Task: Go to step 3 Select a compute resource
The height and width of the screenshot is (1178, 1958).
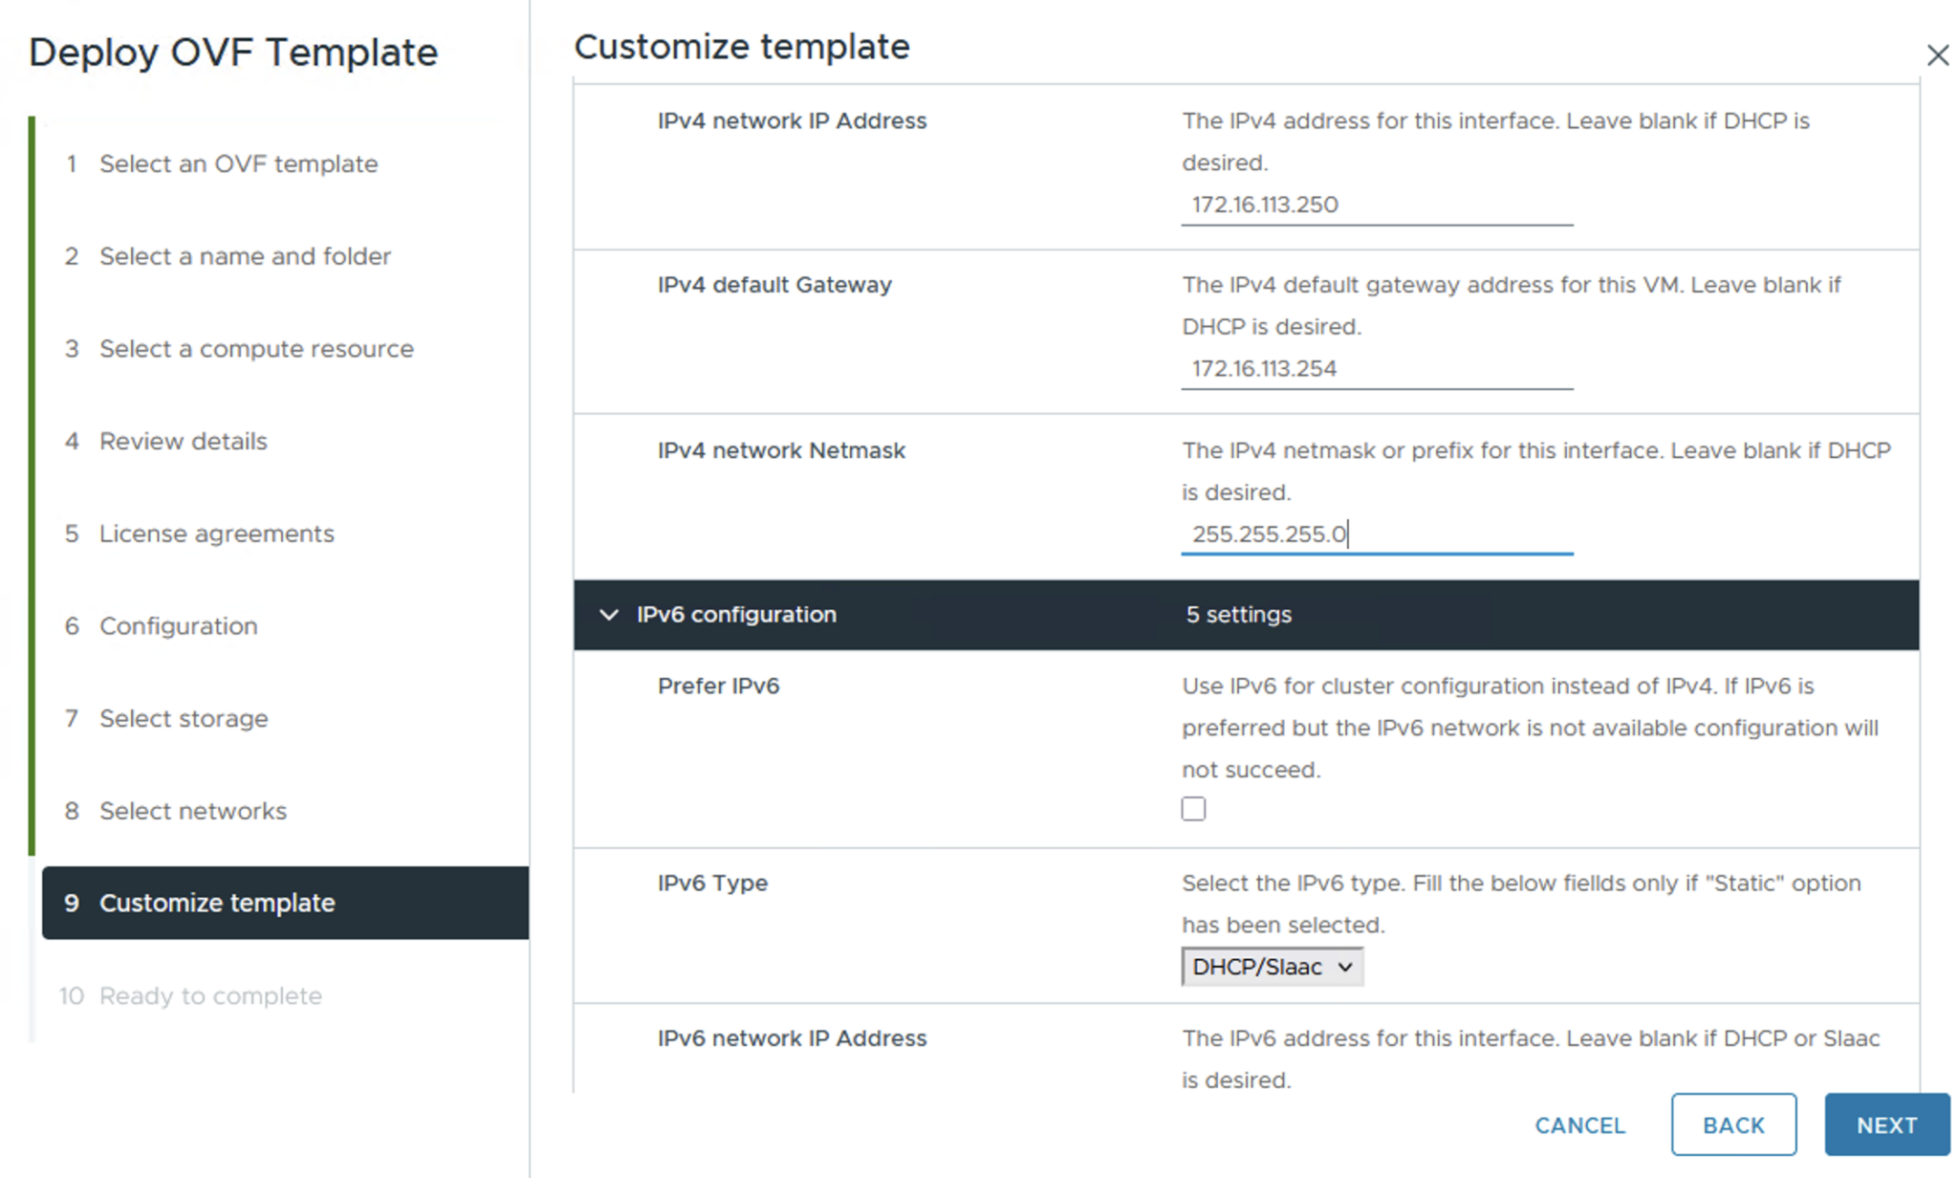Action: tap(256, 349)
